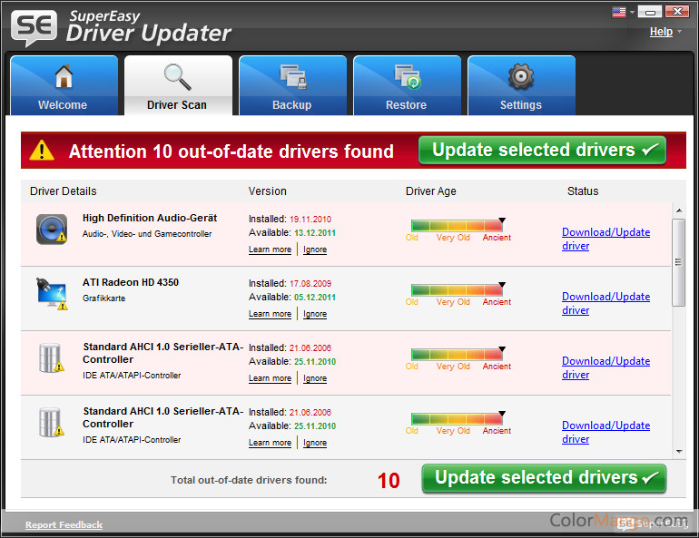699x538 pixels.
Task: Download/Update driver for ATI Radeon HD 4350
Action: 605,303
